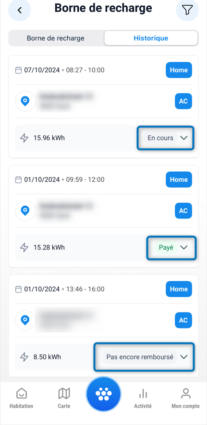Screen dimensions: 207x425
Task: Tap calendar icon next to 07/10/2024
Action: coord(18,70)
